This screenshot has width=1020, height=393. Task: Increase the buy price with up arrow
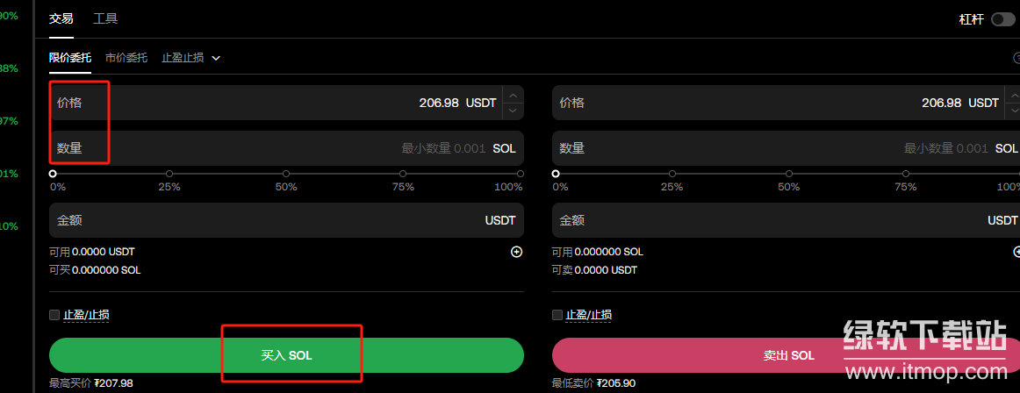click(x=513, y=95)
